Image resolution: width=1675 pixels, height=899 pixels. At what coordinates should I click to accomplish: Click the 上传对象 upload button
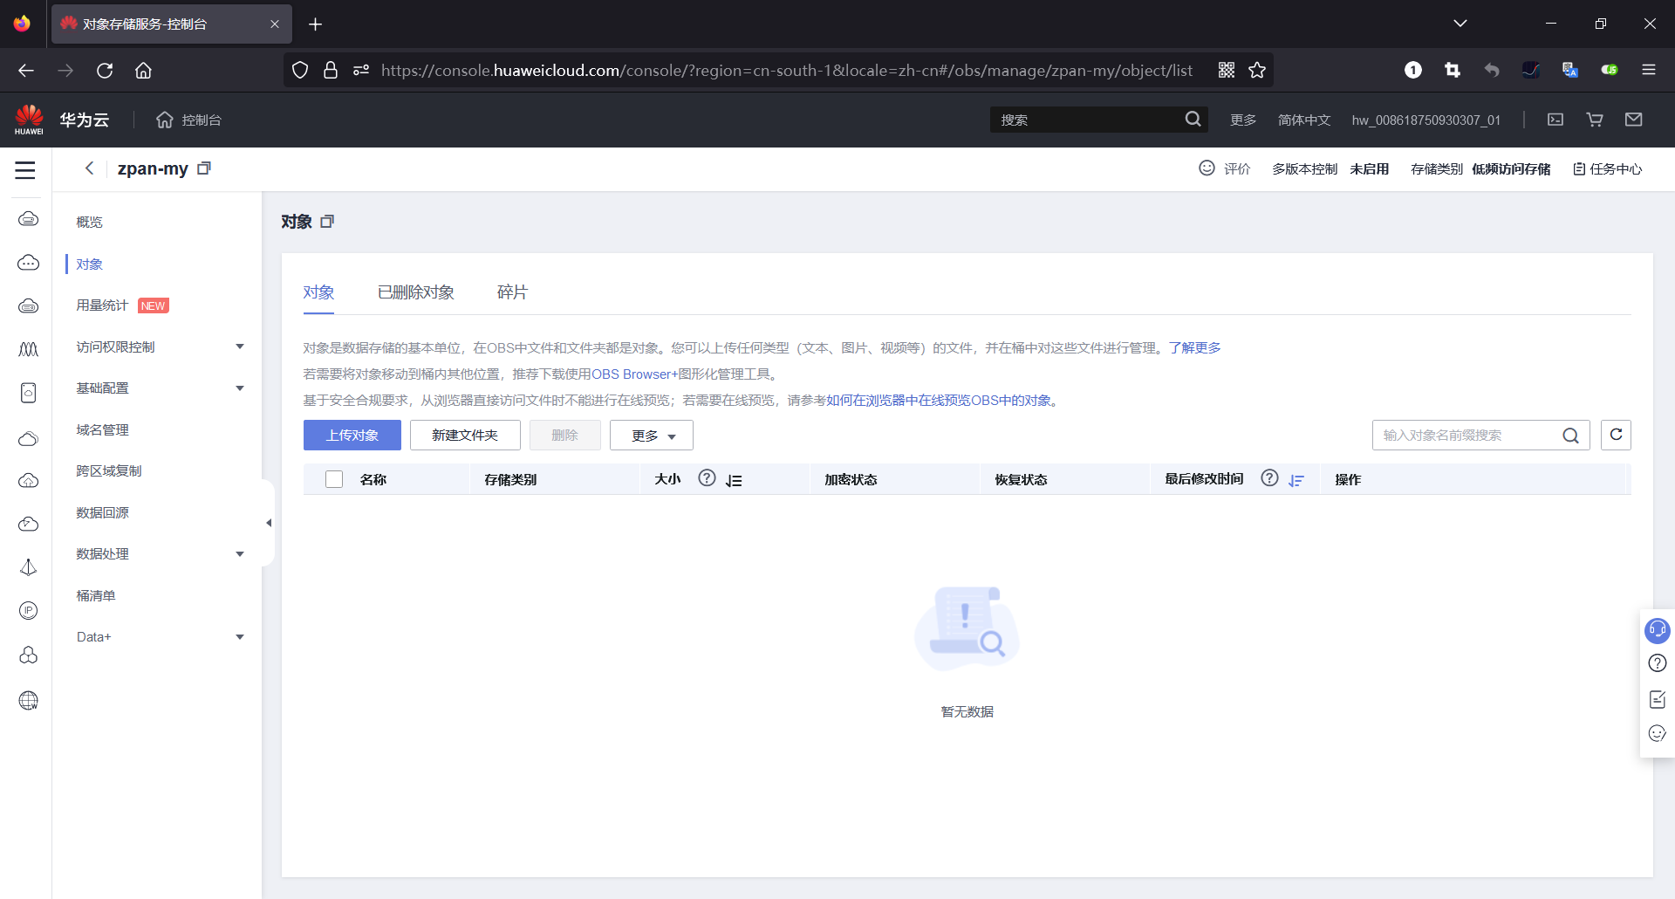click(x=352, y=435)
